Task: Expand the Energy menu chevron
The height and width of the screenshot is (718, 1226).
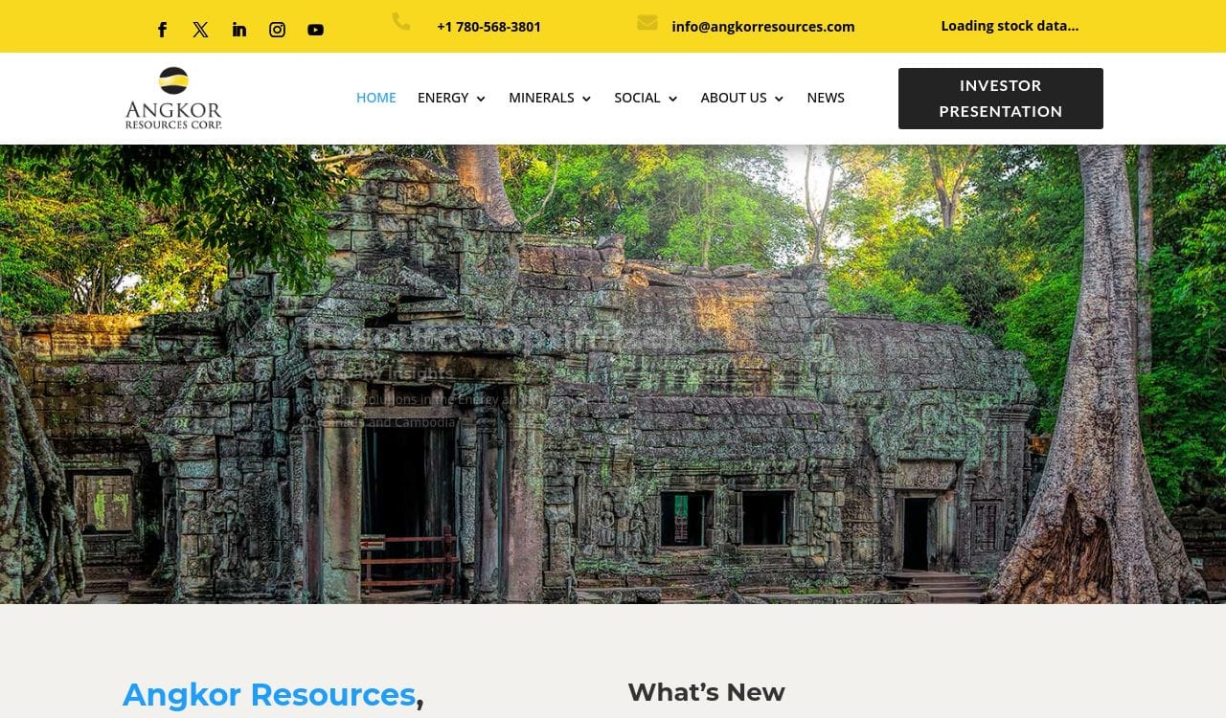Action: click(x=481, y=99)
